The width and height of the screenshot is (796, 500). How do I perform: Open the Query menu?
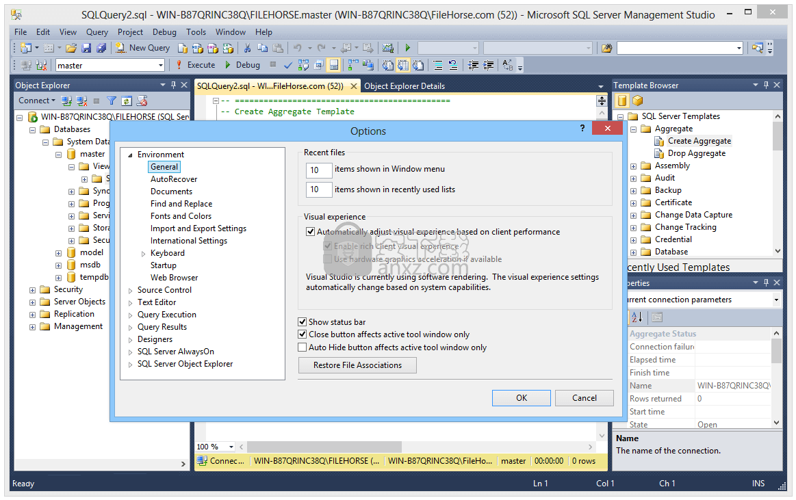[x=97, y=32]
